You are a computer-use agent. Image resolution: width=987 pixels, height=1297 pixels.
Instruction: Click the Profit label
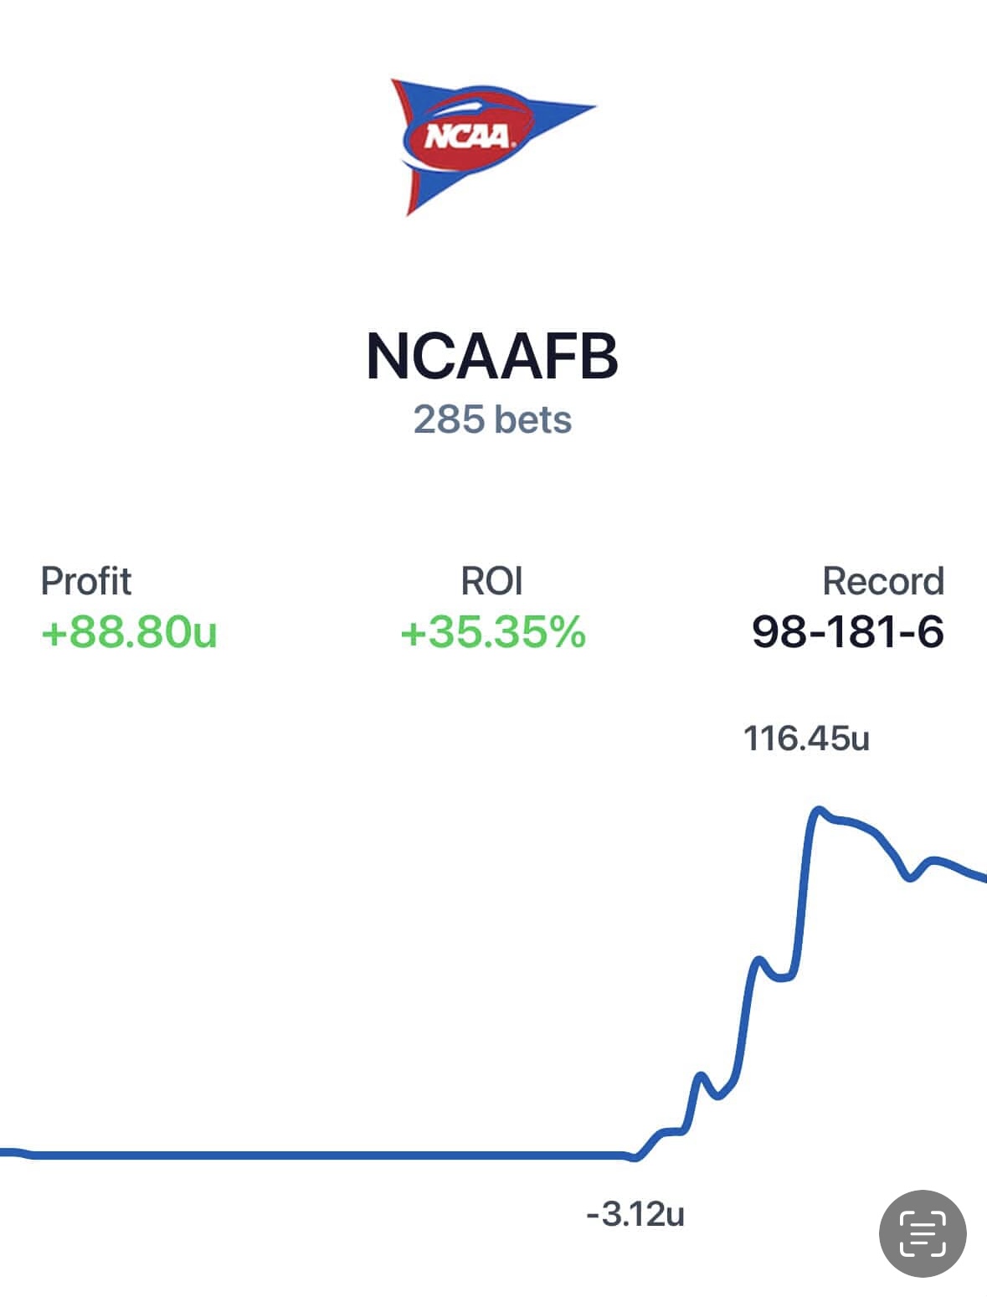tap(86, 581)
